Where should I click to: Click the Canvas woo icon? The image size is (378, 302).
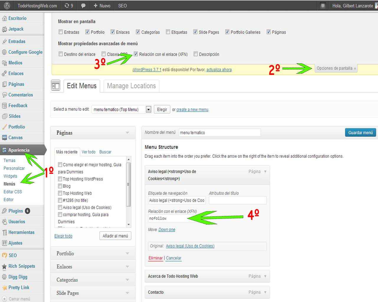(4, 138)
